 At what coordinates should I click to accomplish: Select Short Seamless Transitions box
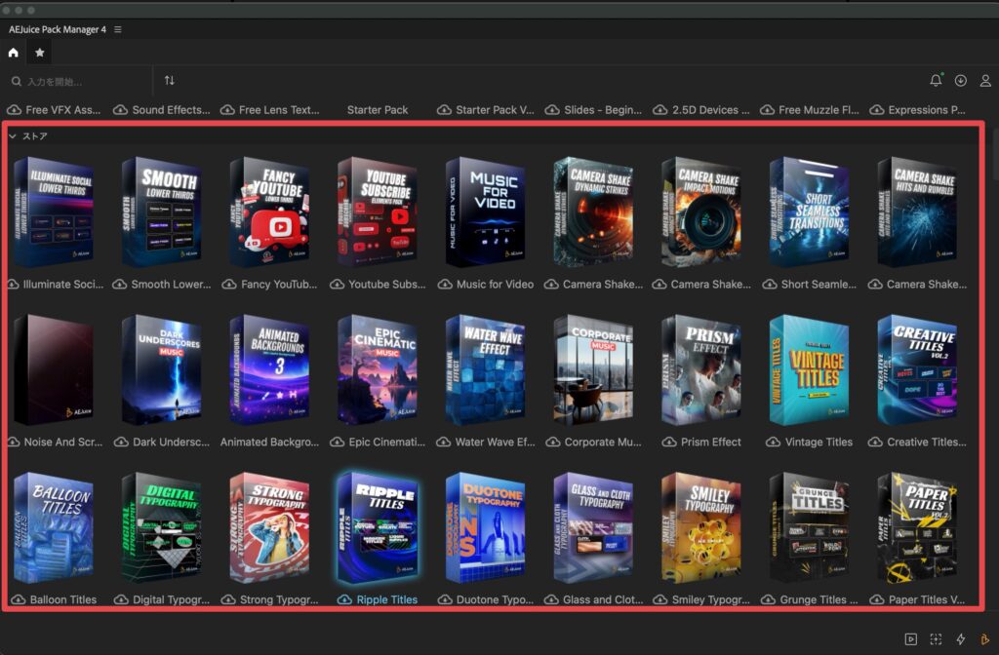coord(809,212)
